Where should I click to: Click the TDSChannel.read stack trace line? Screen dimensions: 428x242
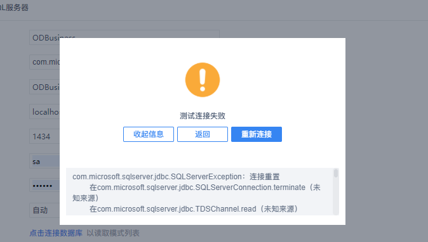(194, 209)
